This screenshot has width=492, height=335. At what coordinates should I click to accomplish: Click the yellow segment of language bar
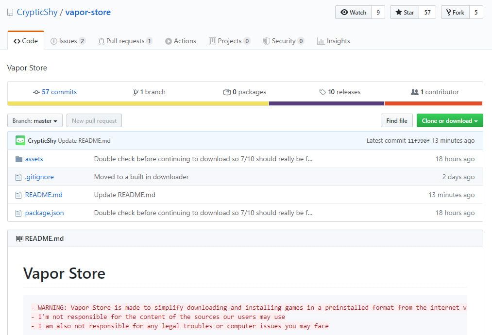click(138, 103)
